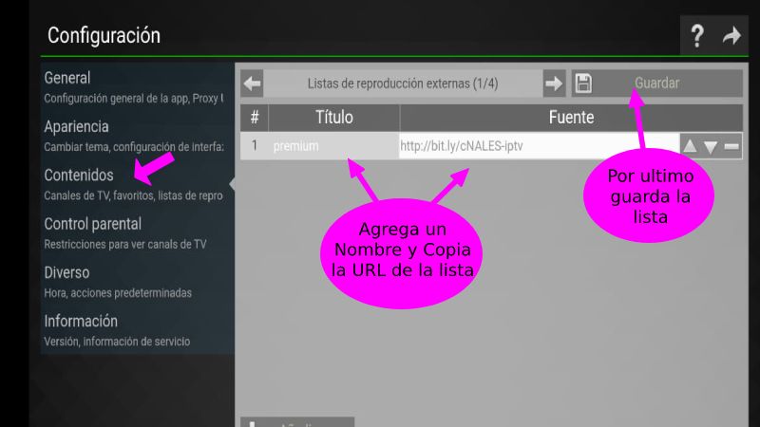The width and height of the screenshot is (760, 427).
Task: Click Listas de reproducción externas (1/4) label
Action: tap(403, 84)
